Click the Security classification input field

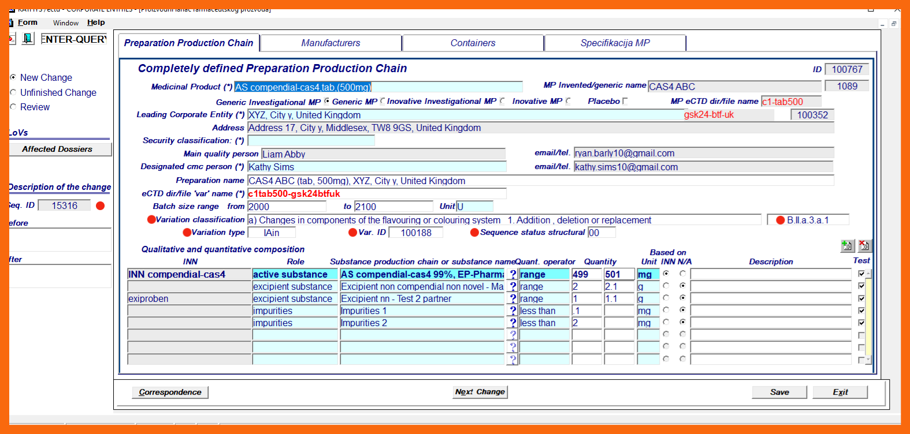[x=311, y=141]
